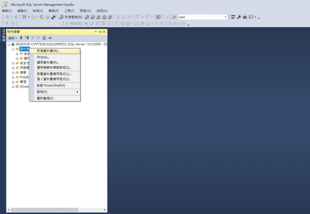310x214 pixels.
Task: Choose 還原檔案和檔案群組(E)... in context menu
Action: (x=55, y=67)
